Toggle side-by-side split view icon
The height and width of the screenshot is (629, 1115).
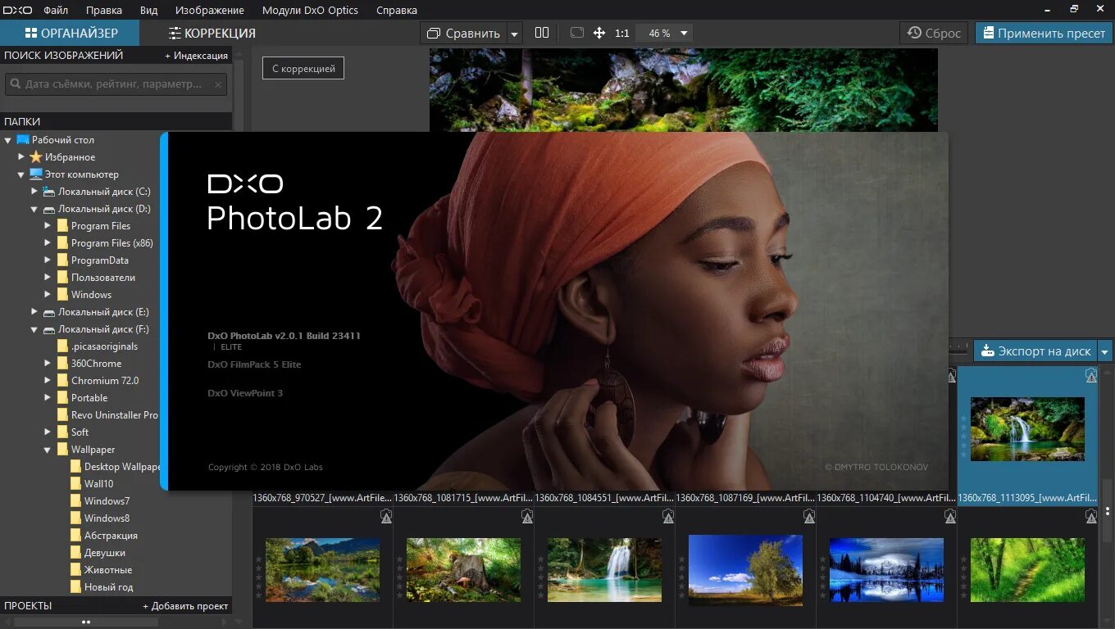[542, 33]
